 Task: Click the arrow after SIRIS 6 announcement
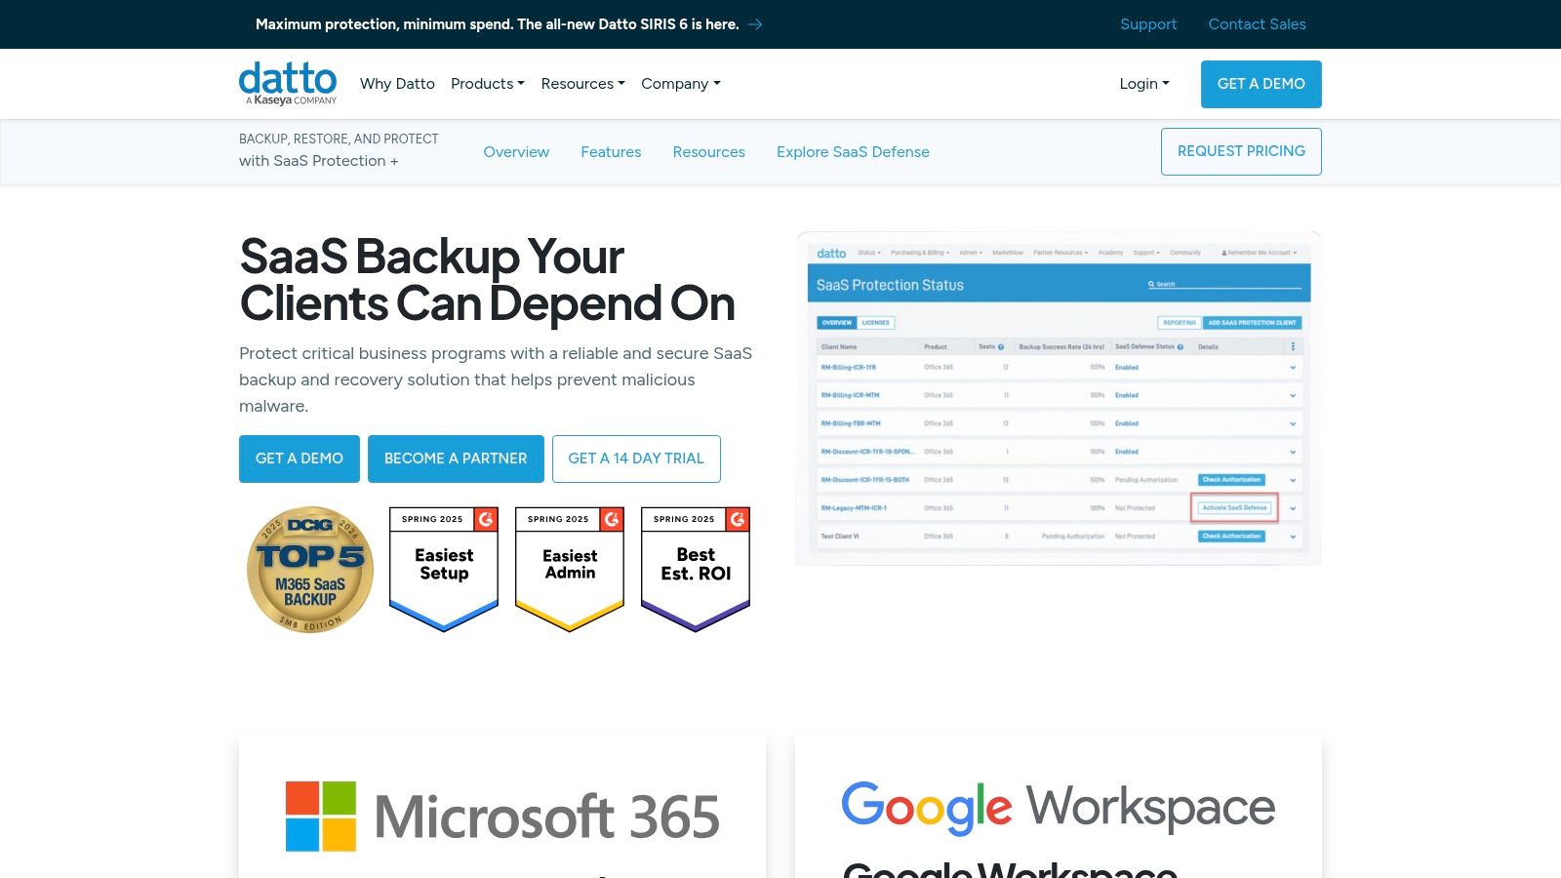coord(755,24)
